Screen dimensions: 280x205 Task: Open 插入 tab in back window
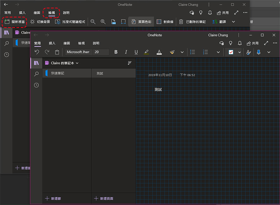click(22, 13)
